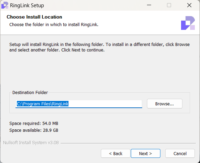Viewport: 200px width, 163px height.
Task: Click the Space required: 54.0 MB text
Action: 34,123
